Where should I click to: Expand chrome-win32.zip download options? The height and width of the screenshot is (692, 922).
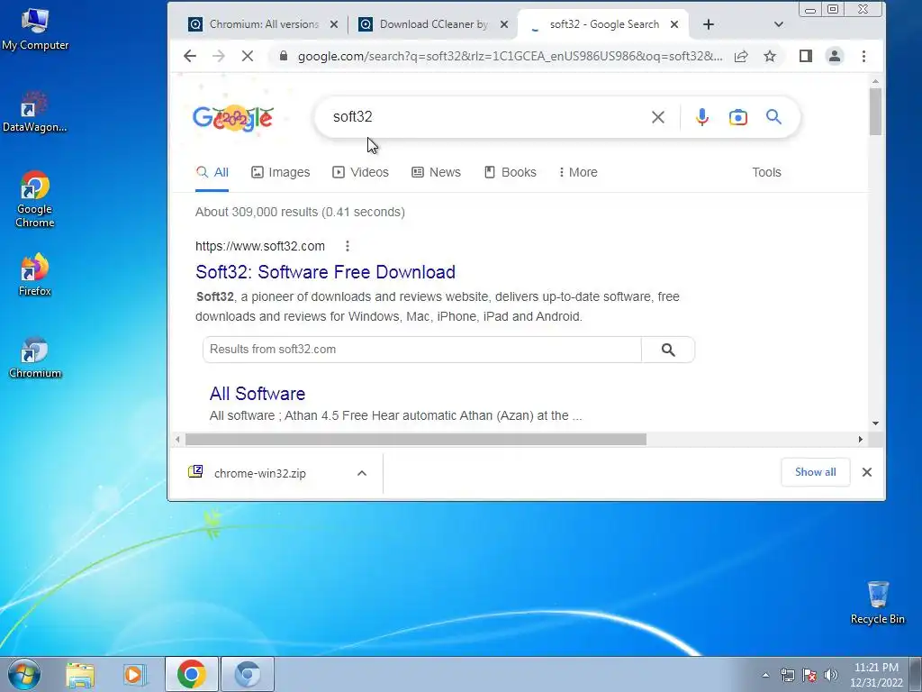(x=362, y=473)
